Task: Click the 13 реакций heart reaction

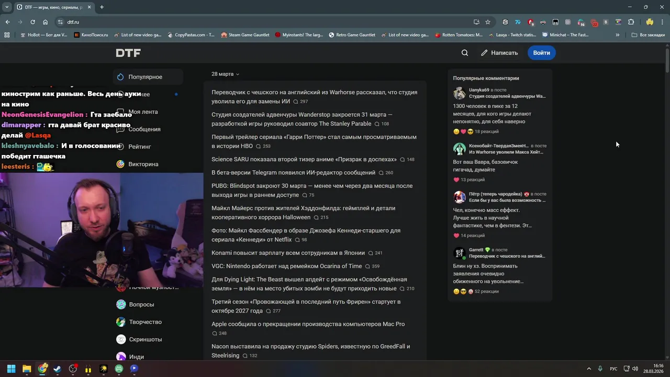Action: pos(469,180)
